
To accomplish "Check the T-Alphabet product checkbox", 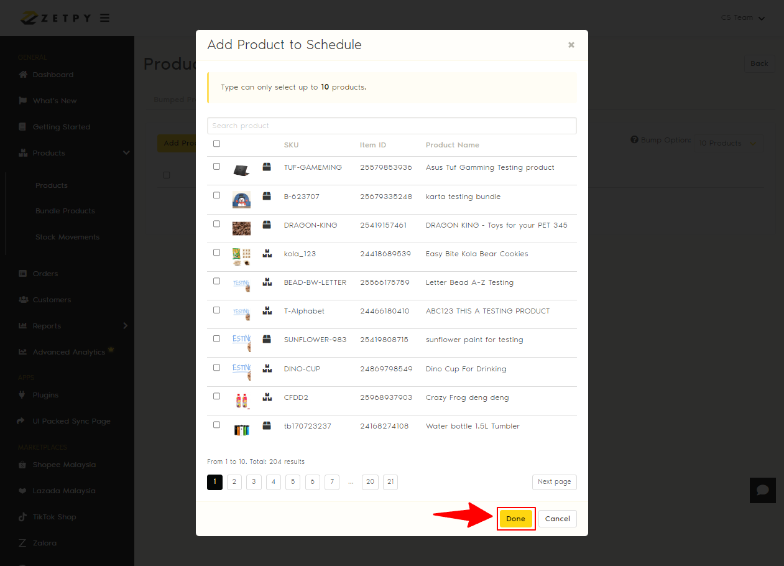I will point(216,310).
